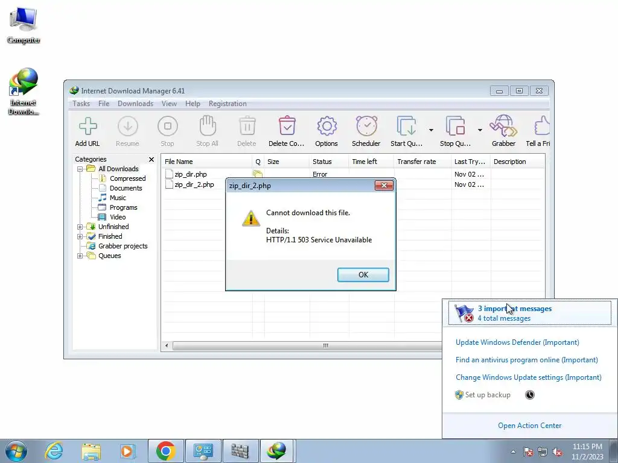The width and height of the screenshot is (618, 463).
Task: Open the Scheduler clock icon
Action: (x=366, y=126)
